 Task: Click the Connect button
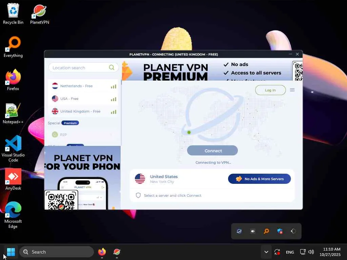pyautogui.click(x=212, y=151)
